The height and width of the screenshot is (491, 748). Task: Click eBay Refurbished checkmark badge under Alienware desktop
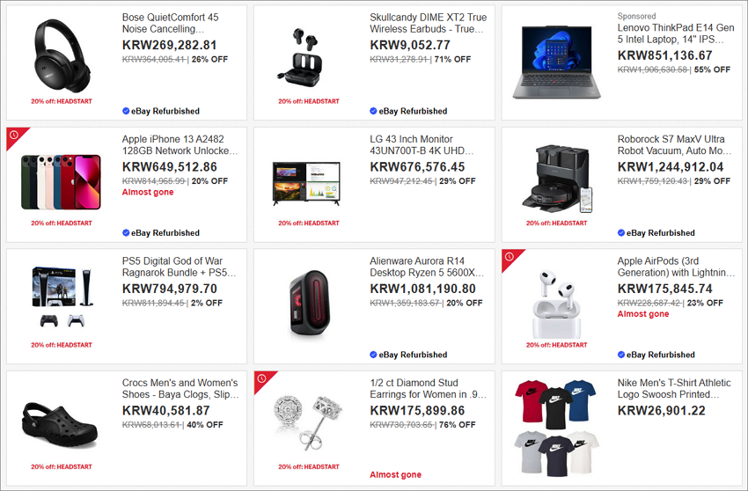tap(373, 355)
